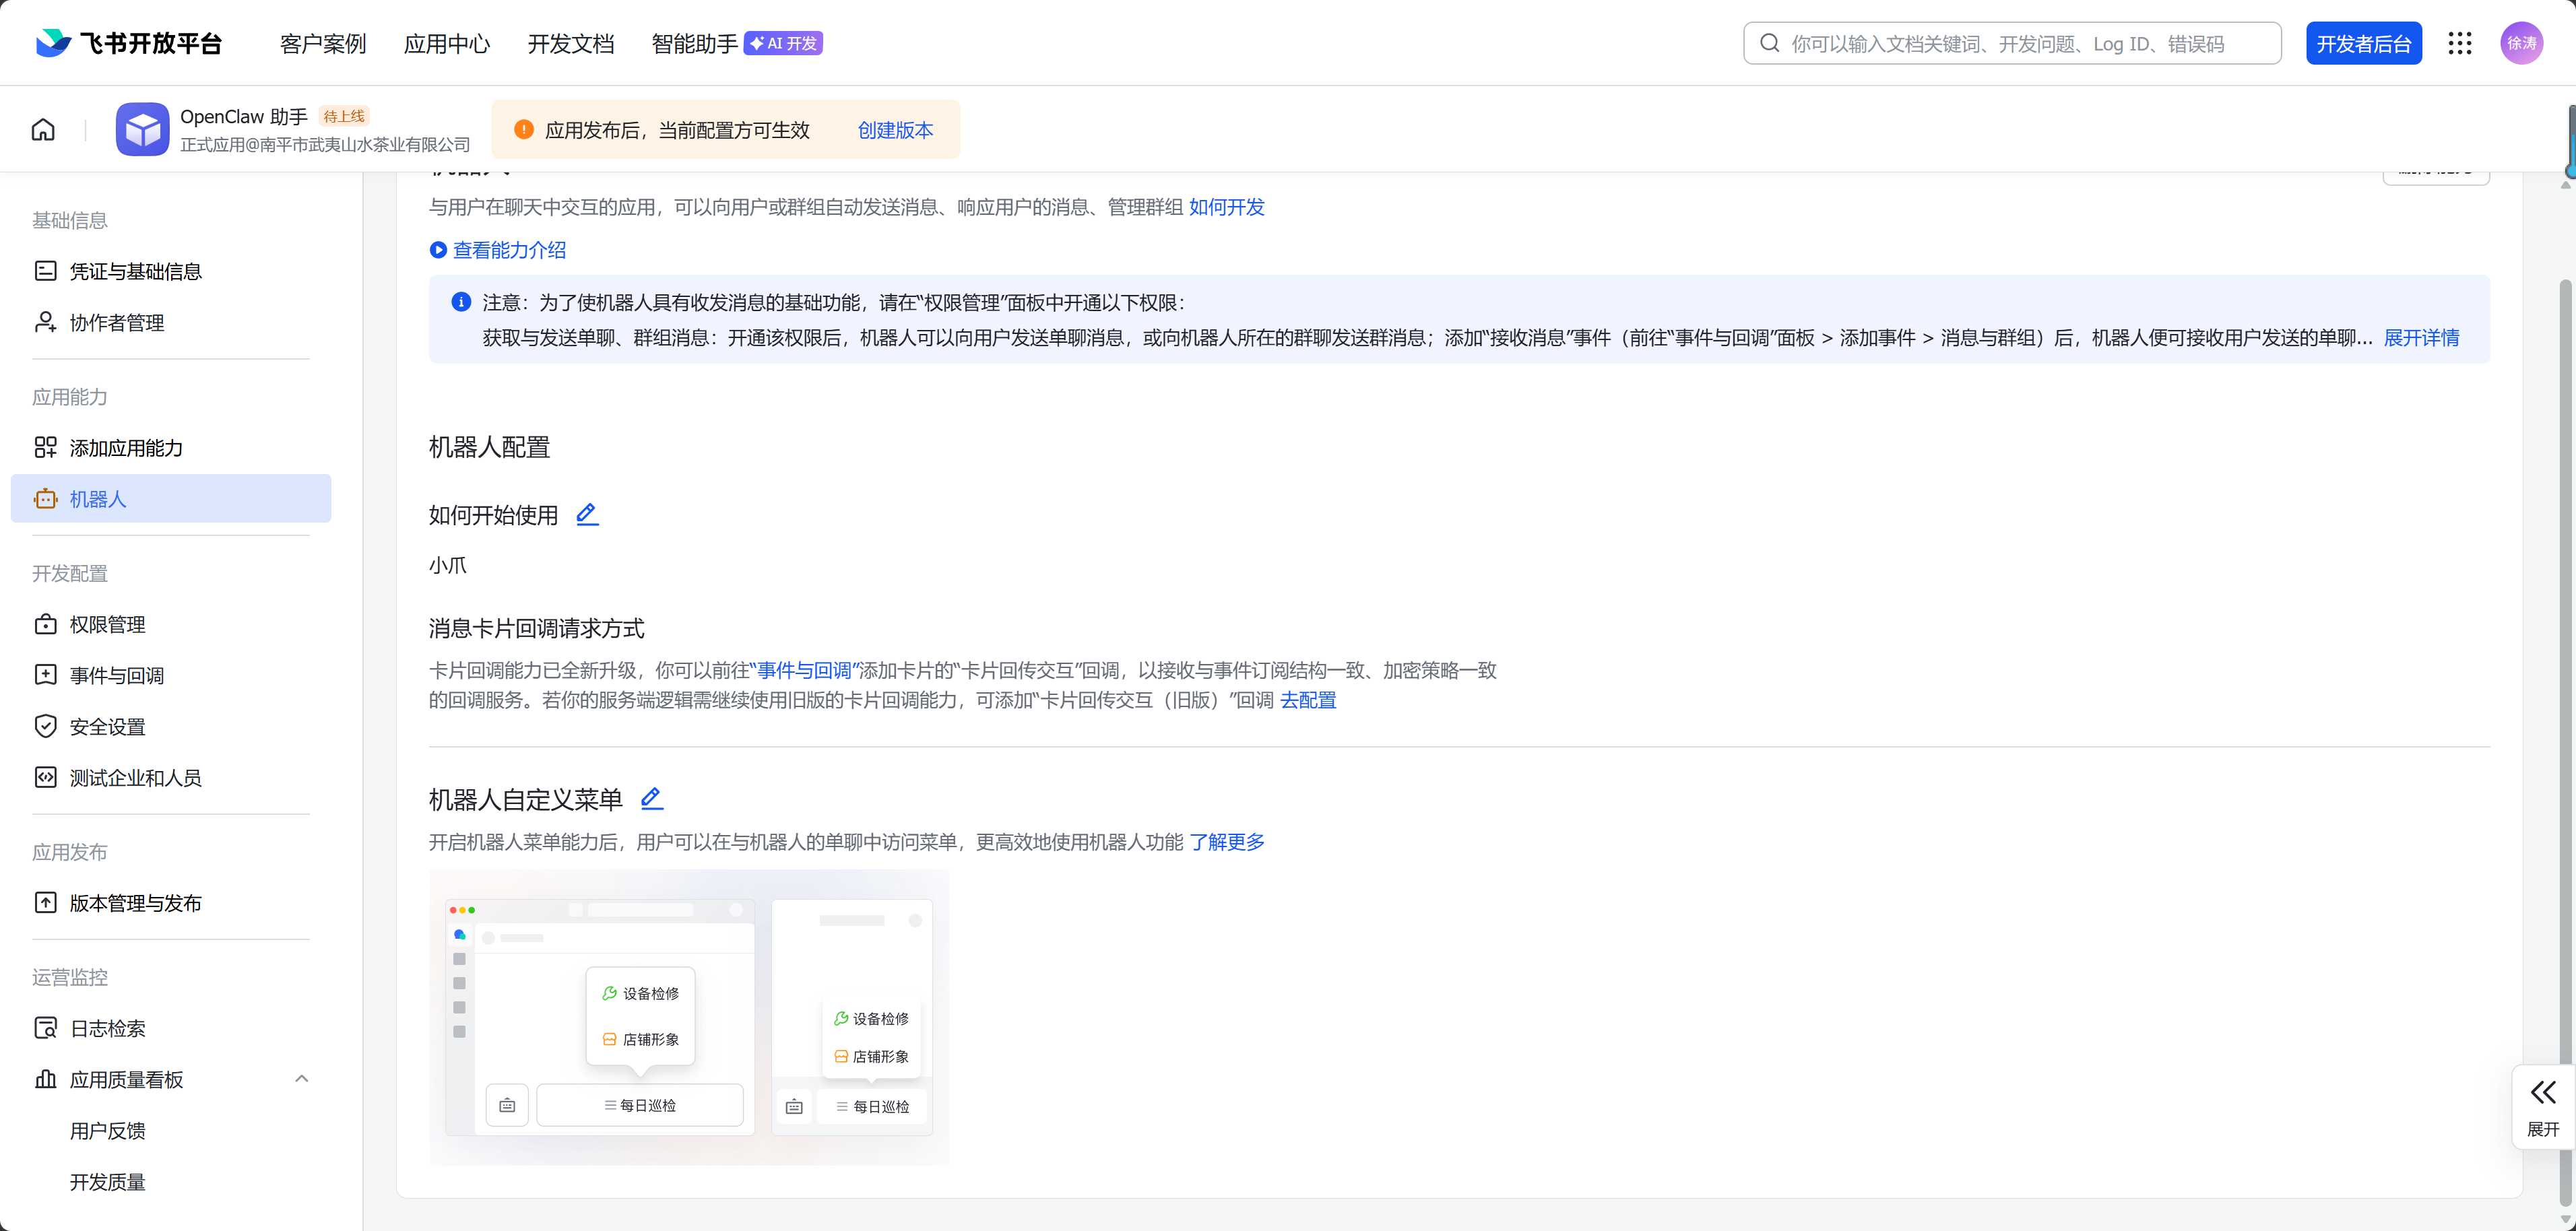Open 去配置 for legacy card callback
Viewport: 2576px width, 1231px height.
[x=1308, y=701]
